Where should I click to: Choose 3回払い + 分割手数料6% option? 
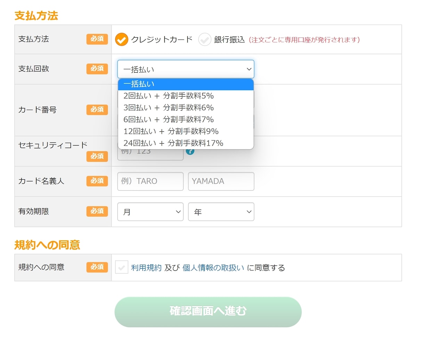coord(186,108)
